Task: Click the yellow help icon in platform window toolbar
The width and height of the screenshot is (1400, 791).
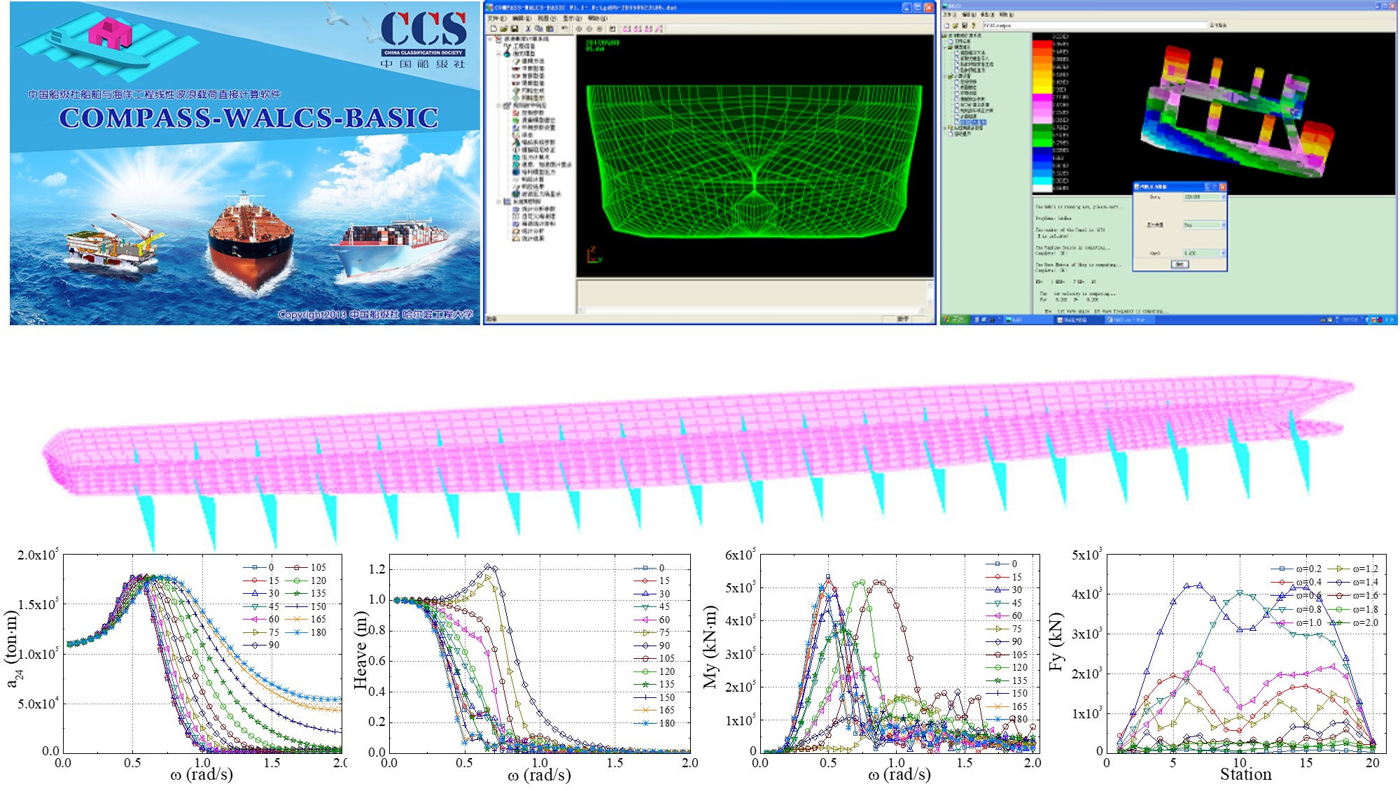Action: tap(974, 25)
